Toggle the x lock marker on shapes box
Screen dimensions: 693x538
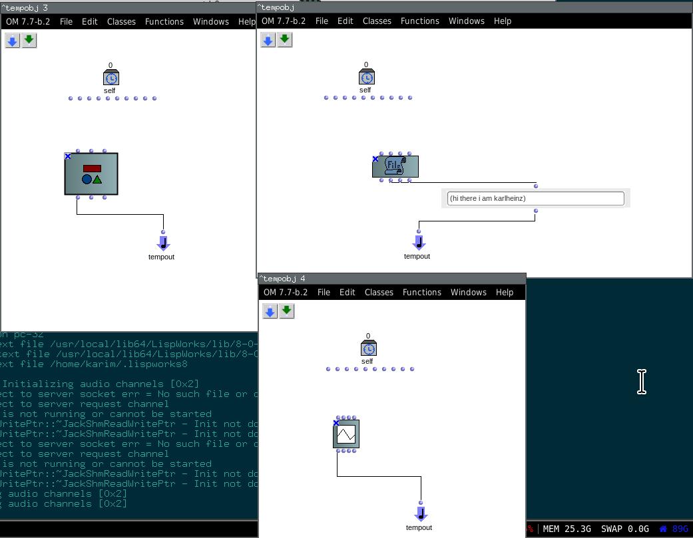[x=68, y=156]
